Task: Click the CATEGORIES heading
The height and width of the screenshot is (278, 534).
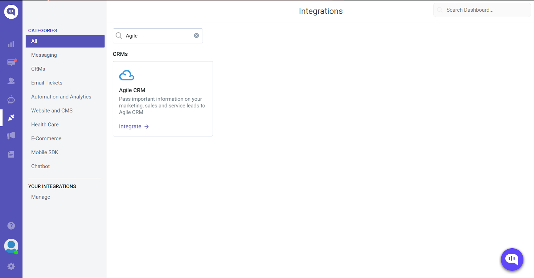Action: (43, 30)
